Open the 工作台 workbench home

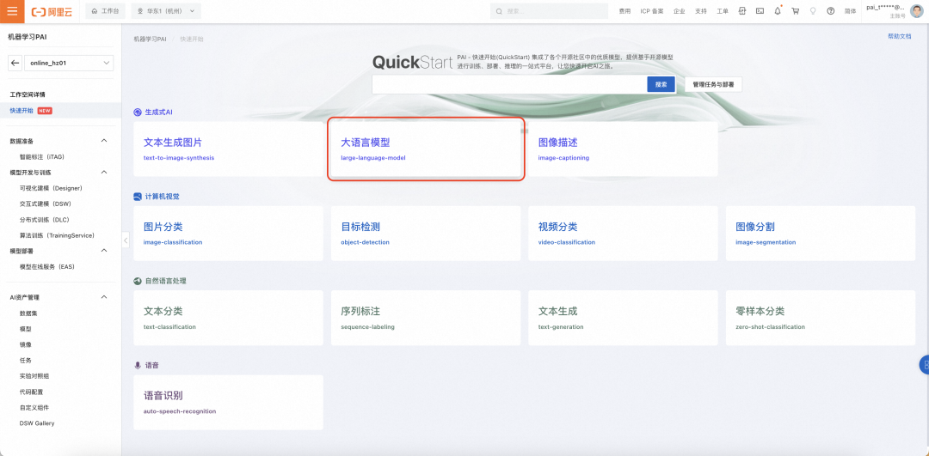106,11
